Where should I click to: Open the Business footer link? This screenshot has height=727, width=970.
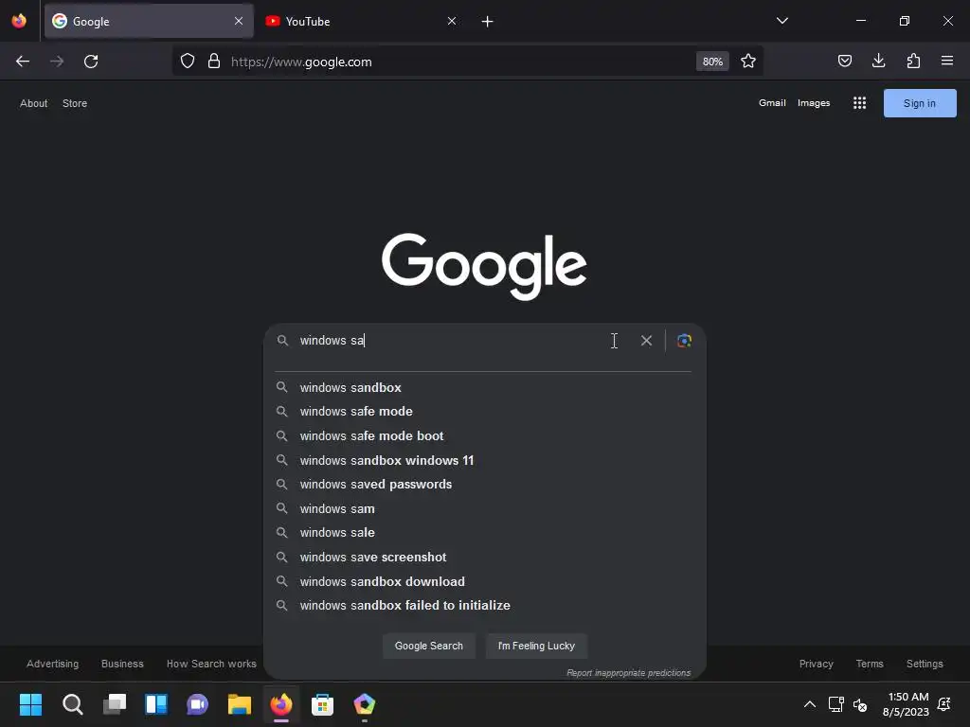pos(122,664)
